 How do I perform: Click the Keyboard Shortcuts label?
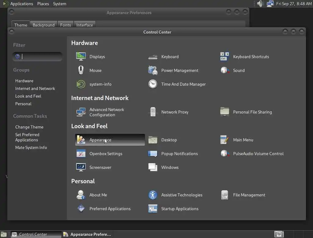point(251,57)
